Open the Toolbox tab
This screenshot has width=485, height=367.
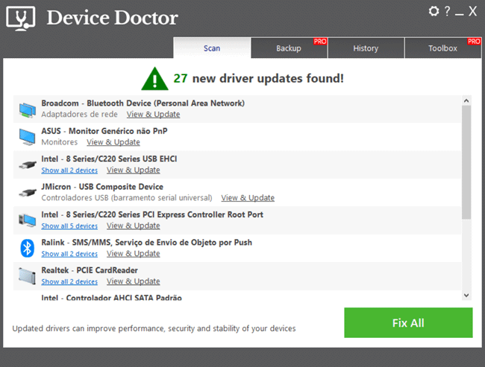(x=443, y=48)
